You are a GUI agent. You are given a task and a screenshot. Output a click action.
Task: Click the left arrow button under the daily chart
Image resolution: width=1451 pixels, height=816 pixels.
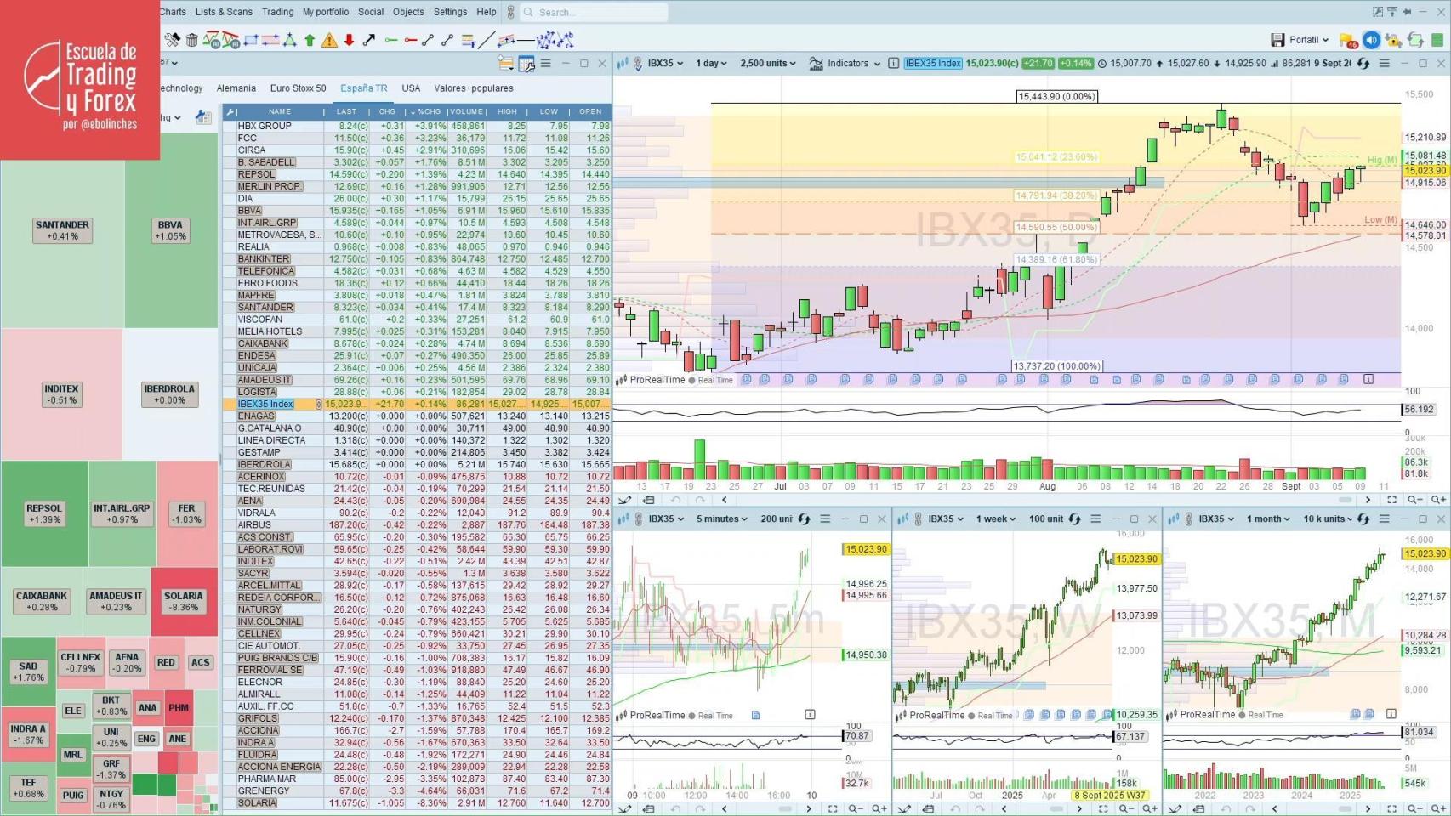[x=725, y=500]
